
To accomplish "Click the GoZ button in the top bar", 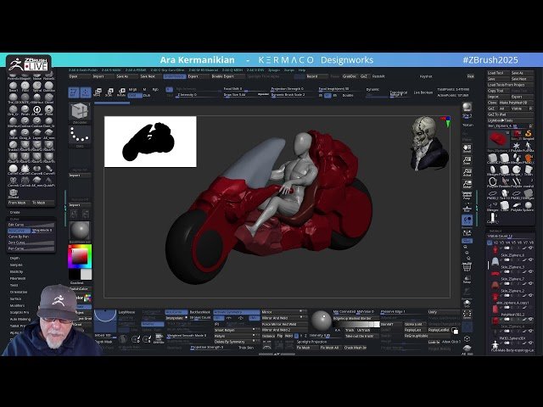I will click(364, 76).
